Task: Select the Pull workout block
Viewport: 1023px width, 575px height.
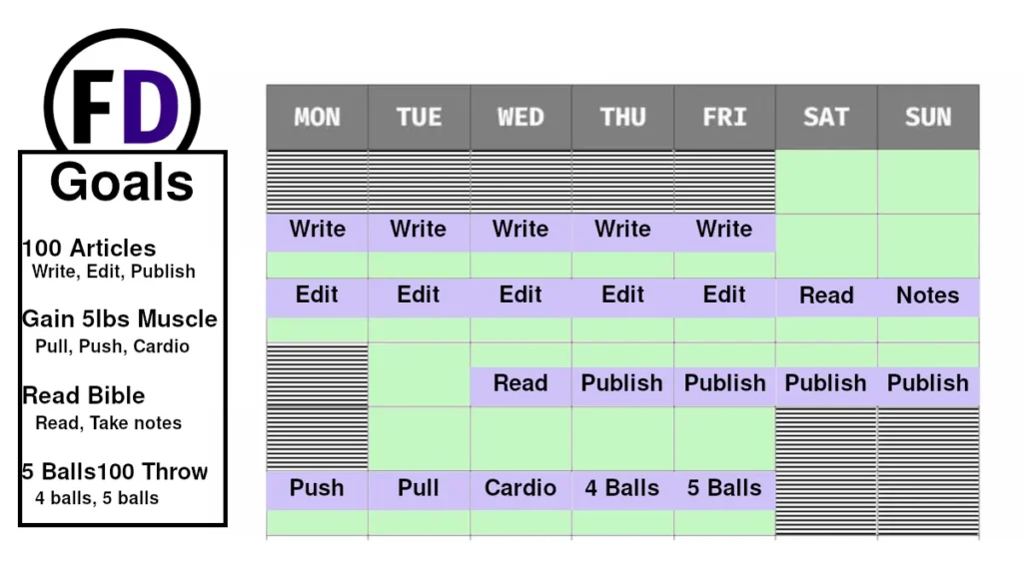Action: tap(419, 490)
